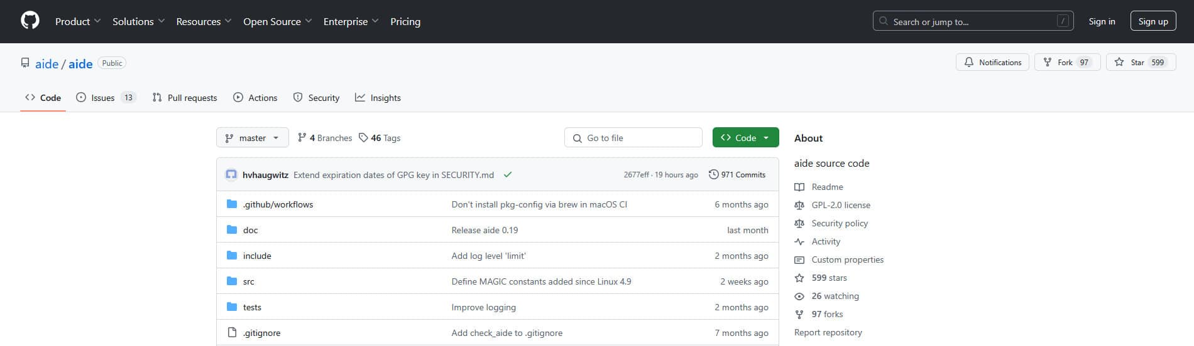The height and width of the screenshot is (346, 1194).
Task: Go to the Pull requests tab
Action: (x=185, y=98)
